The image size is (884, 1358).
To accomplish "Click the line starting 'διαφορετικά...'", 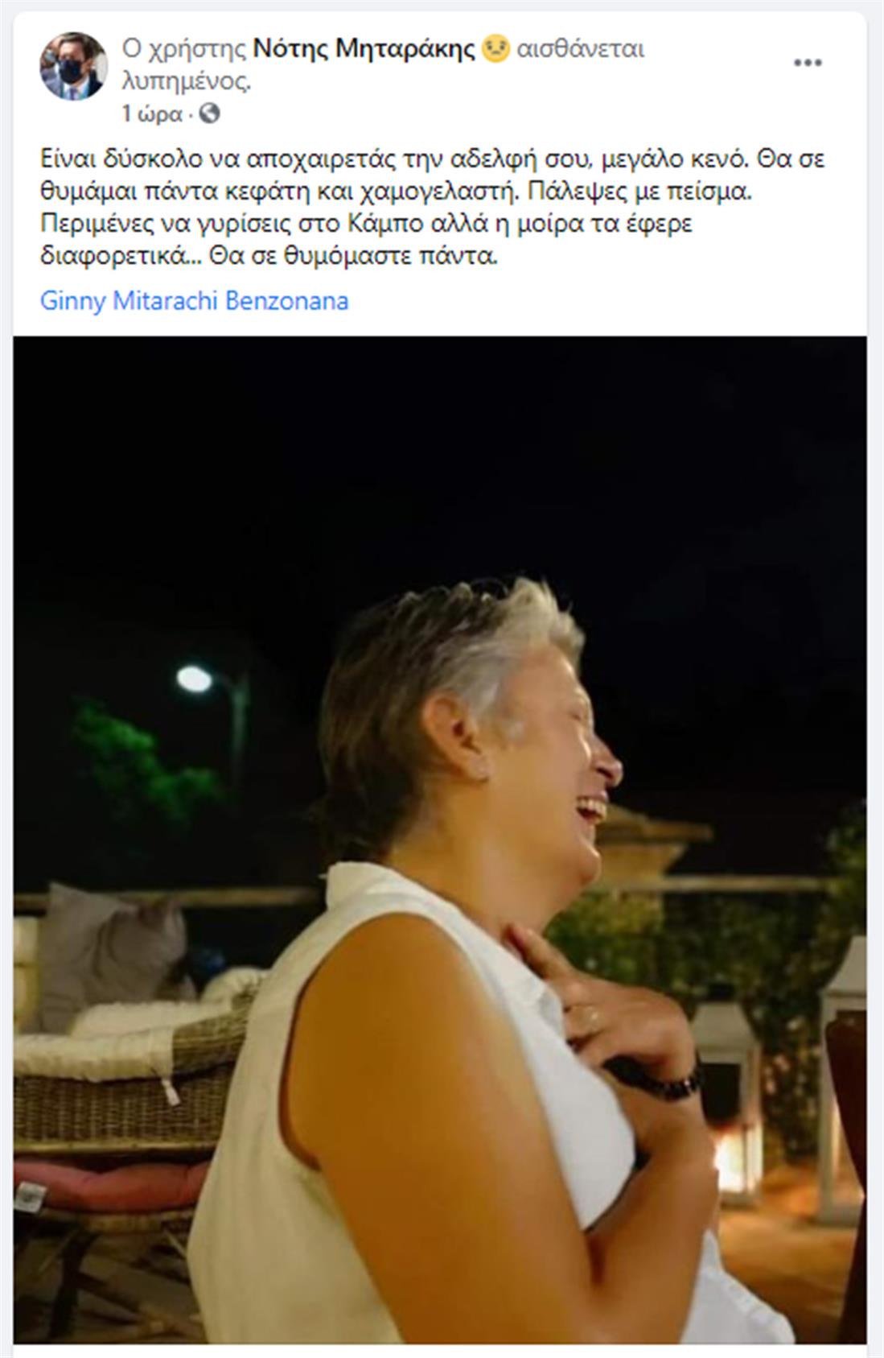I will pyautogui.click(x=269, y=257).
